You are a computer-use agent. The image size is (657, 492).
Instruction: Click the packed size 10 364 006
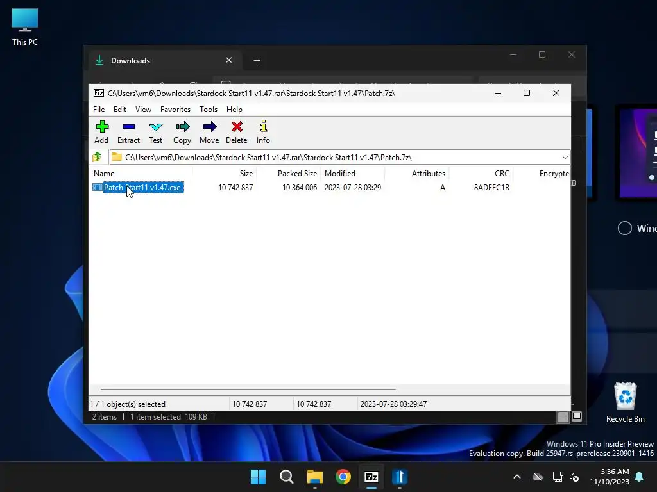click(300, 188)
